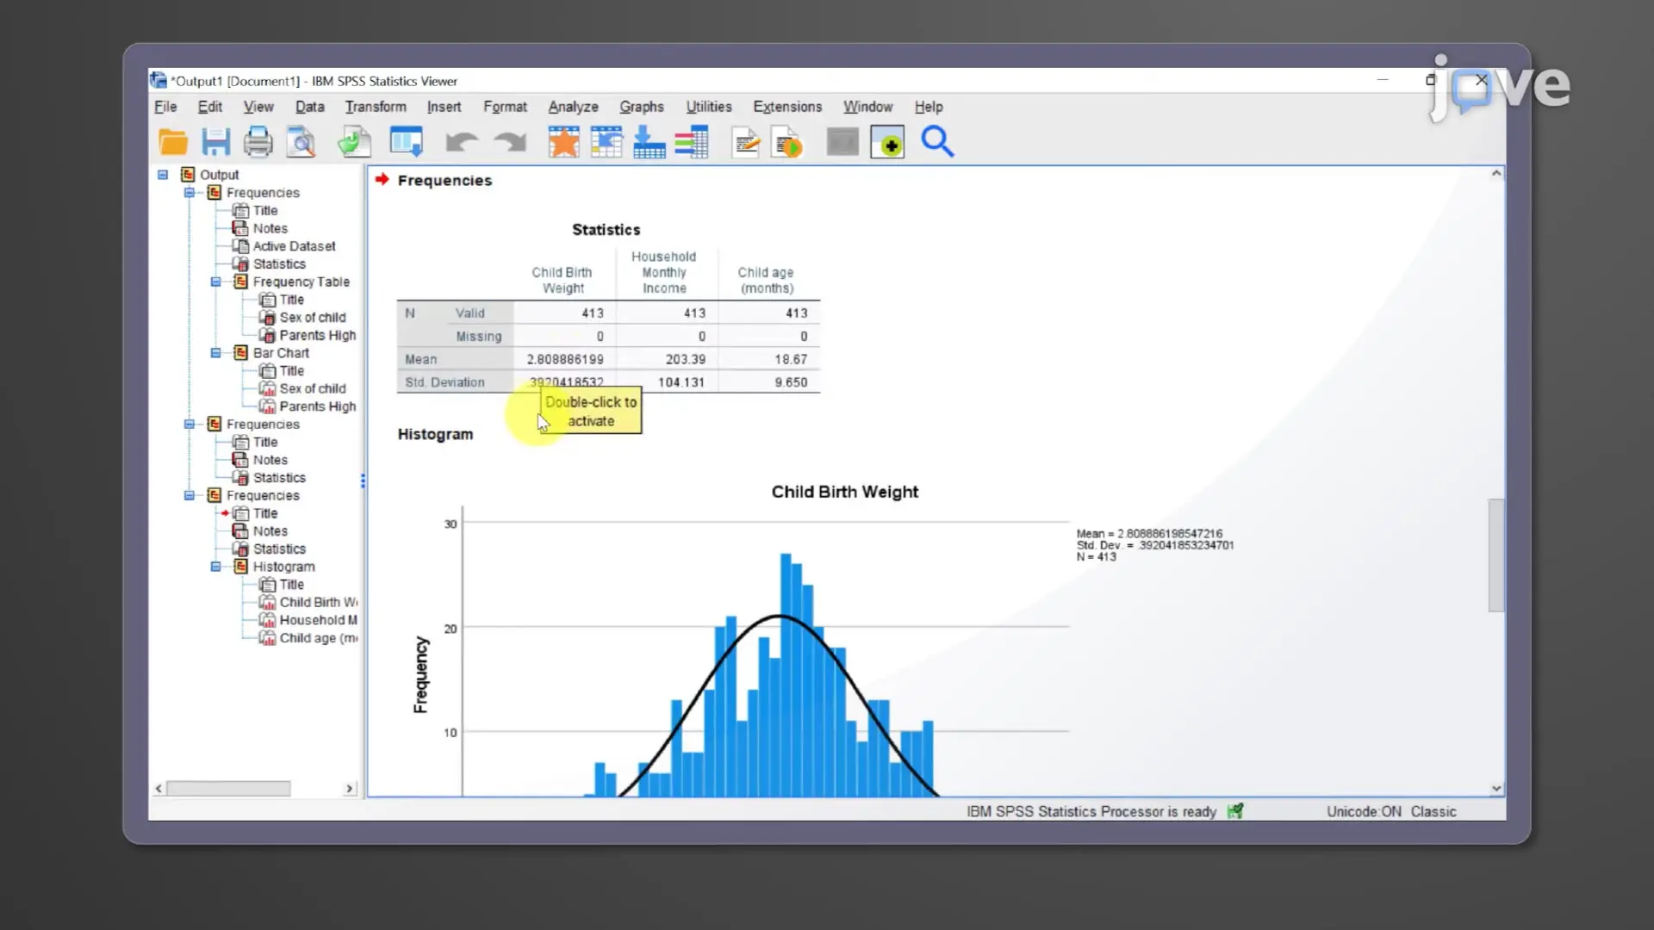Click the output pane scroll up arrow
This screenshot has width=1654, height=930.
(x=1496, y=173)
